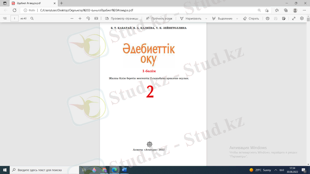Screen dimensions: 310x174
Task: Open a new browser tab
Action: pos(62,3)
